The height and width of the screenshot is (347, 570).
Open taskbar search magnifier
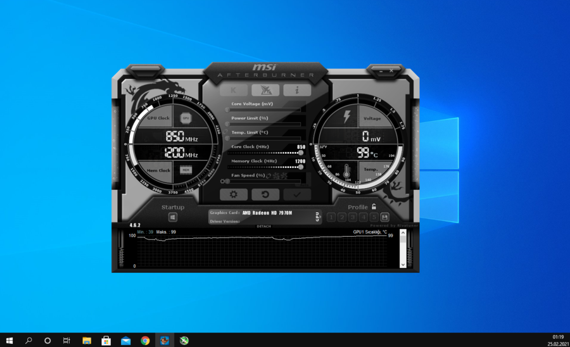tap(28, 341)
